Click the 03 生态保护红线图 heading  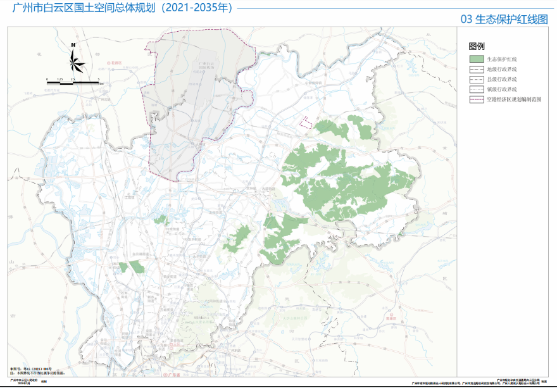[504, 20]
